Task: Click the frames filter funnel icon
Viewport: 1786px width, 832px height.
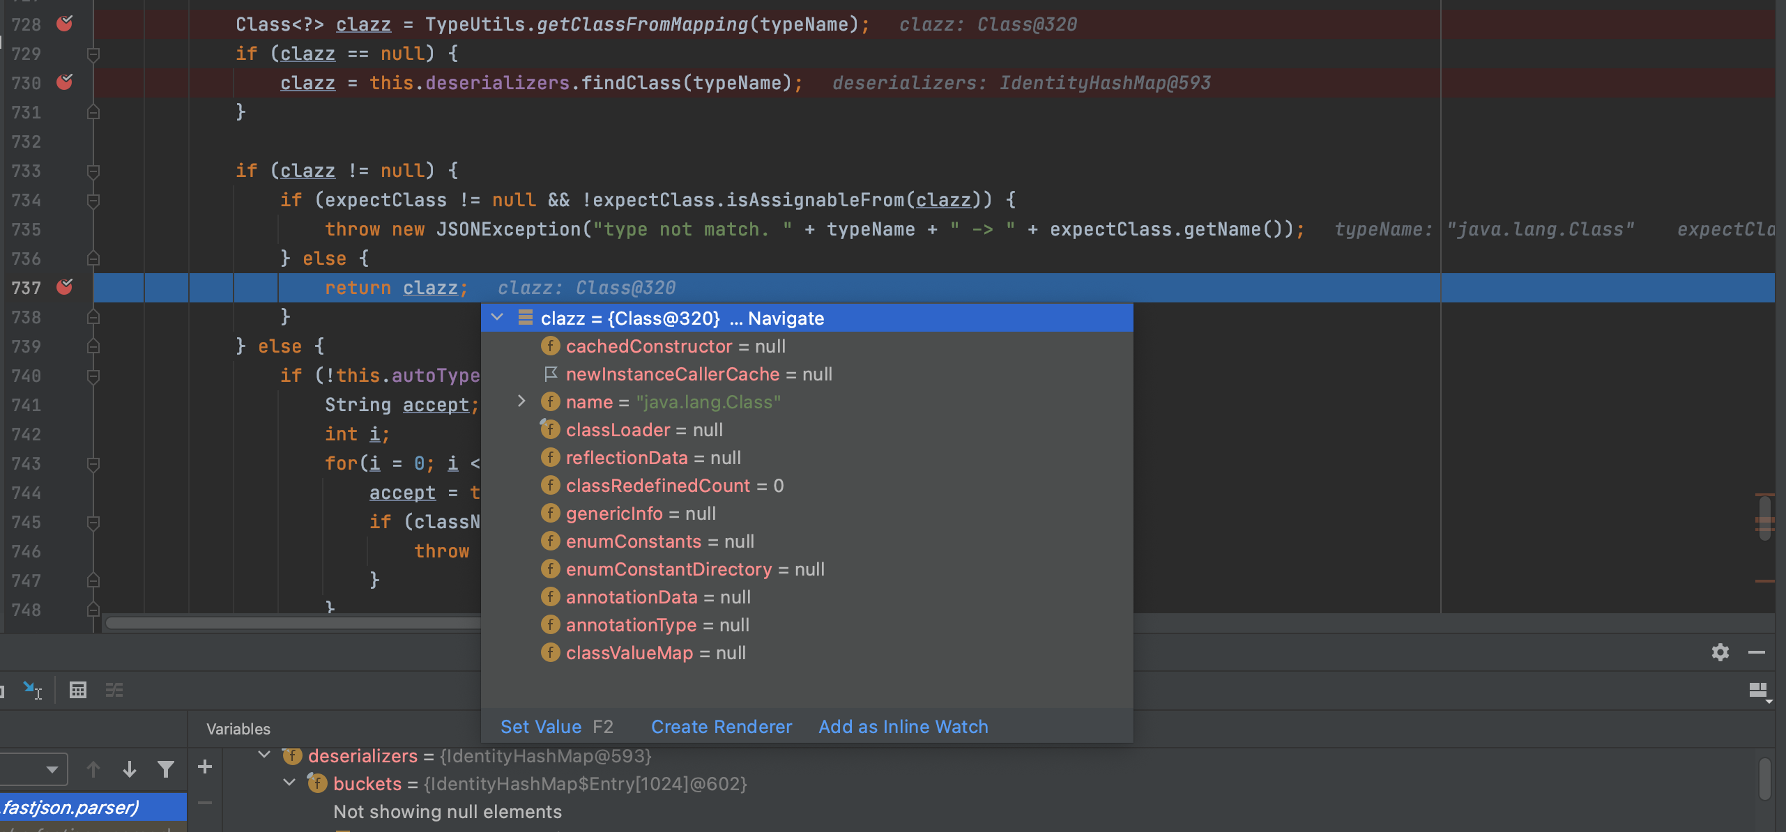Action: tap(165, 769)
